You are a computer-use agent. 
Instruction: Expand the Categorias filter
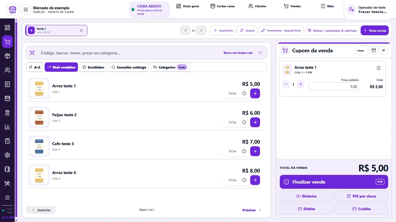170,67
